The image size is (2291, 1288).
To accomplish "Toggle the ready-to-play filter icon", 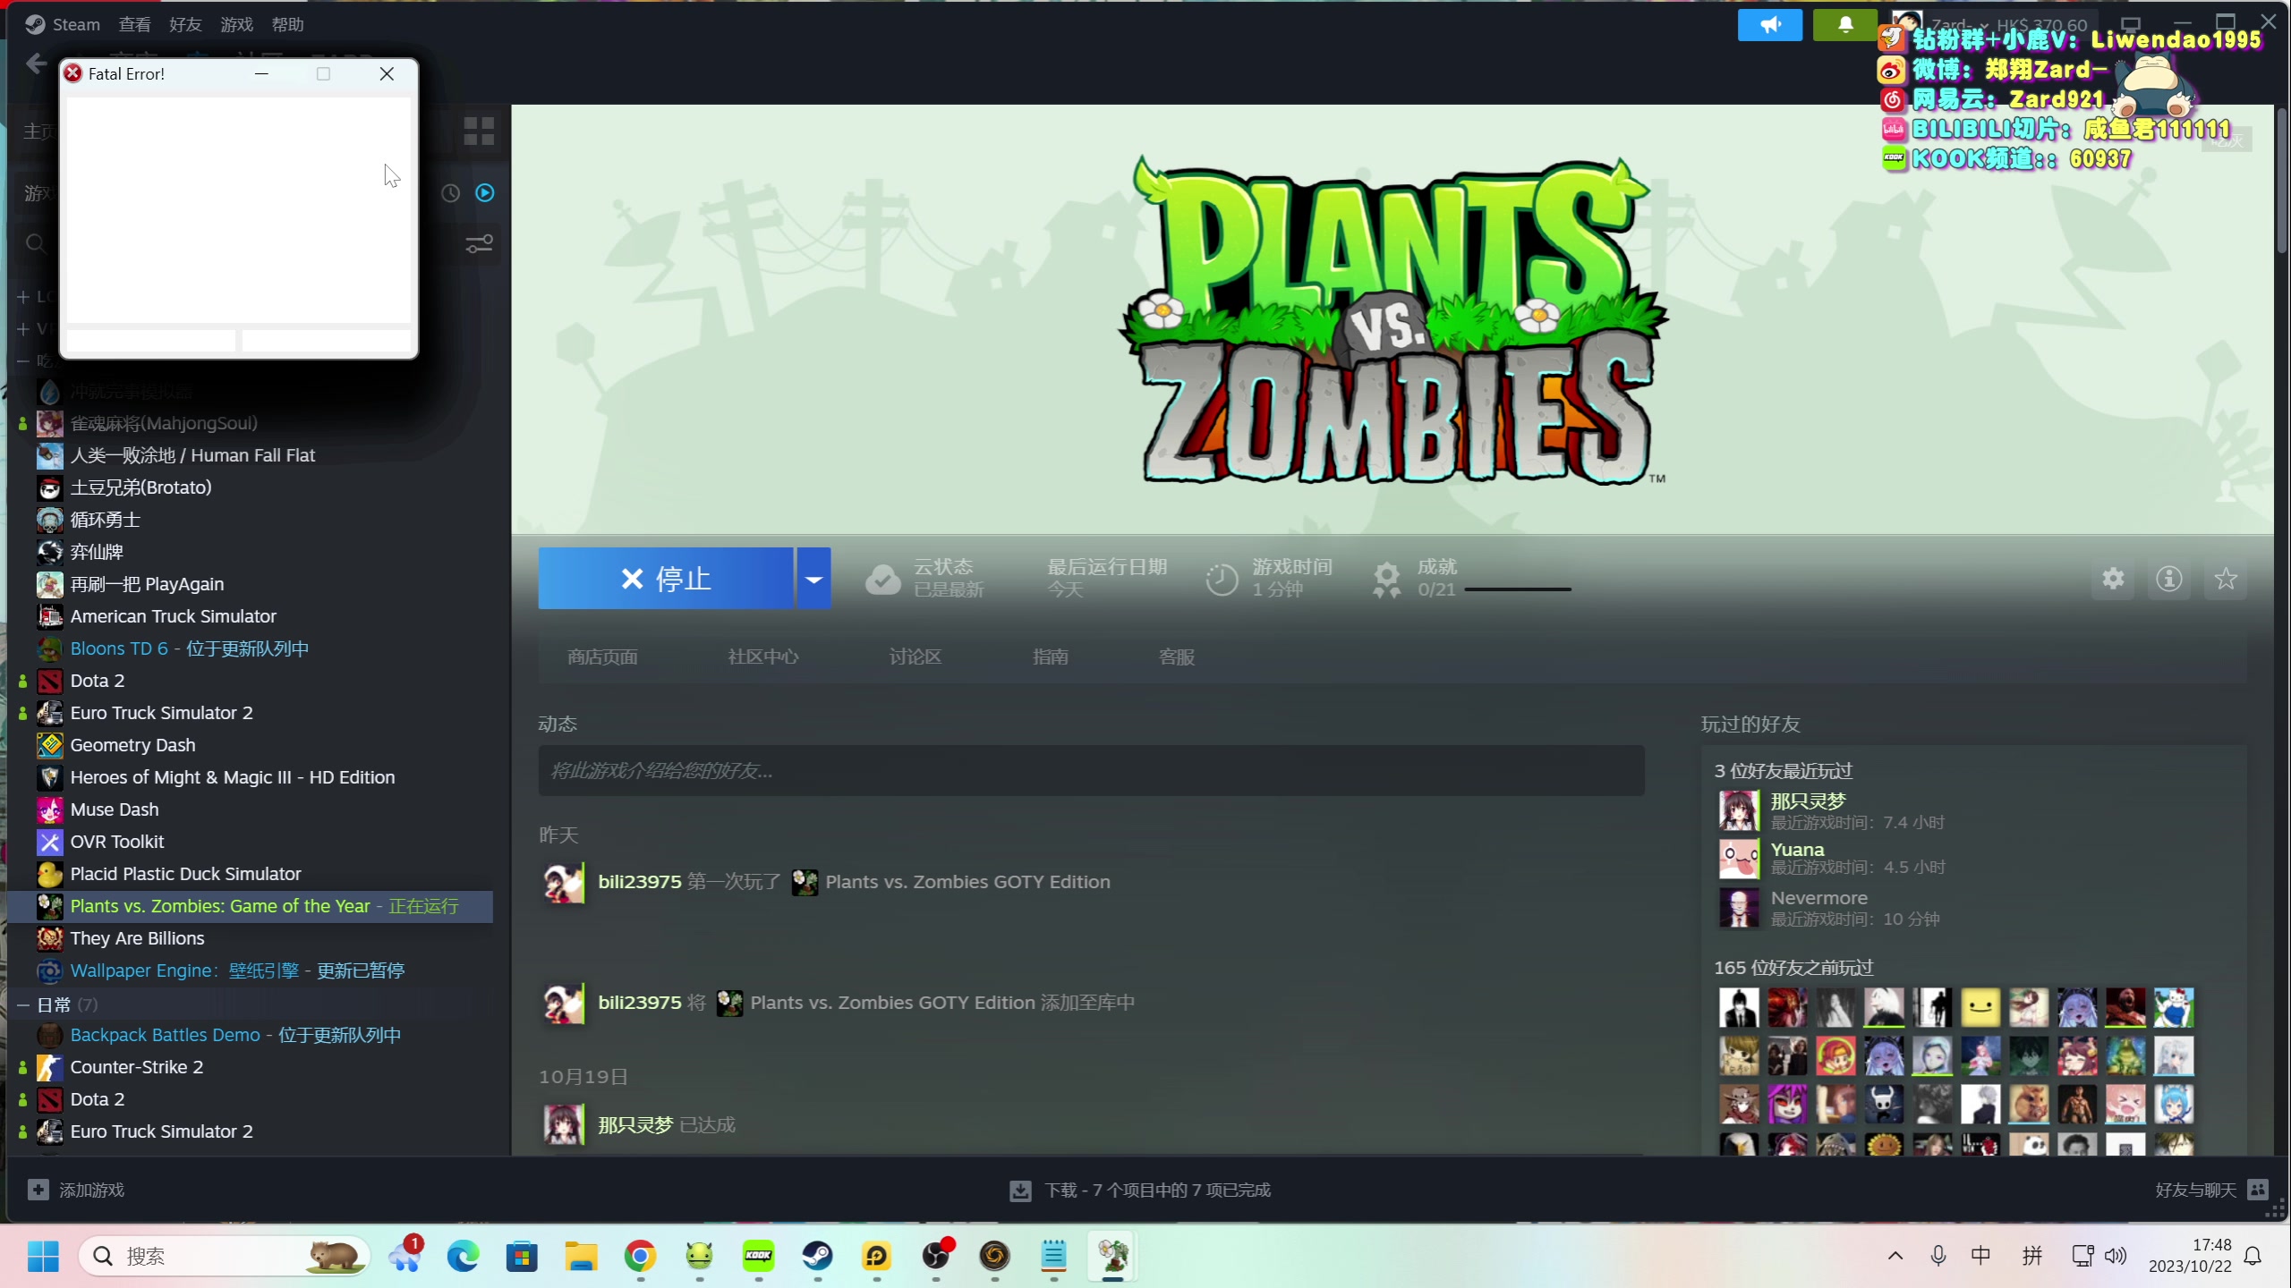I will [x=485, y=193].
